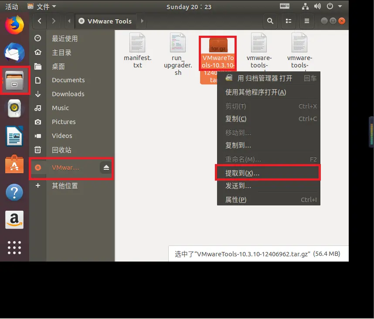The image size is (374, 319).
Task: Open the hamburger menu in Files
Action: pos(307,21)
